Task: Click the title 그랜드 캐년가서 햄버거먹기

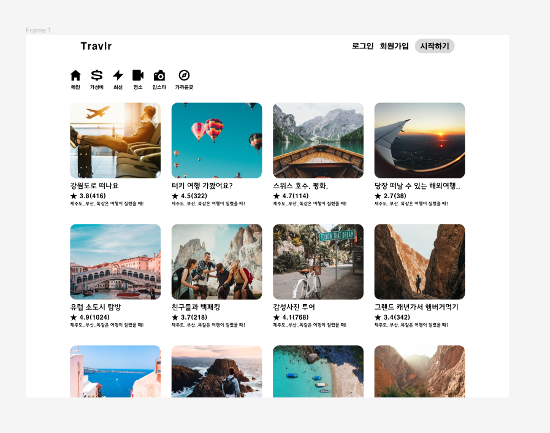Action: [x=416, y=307]
